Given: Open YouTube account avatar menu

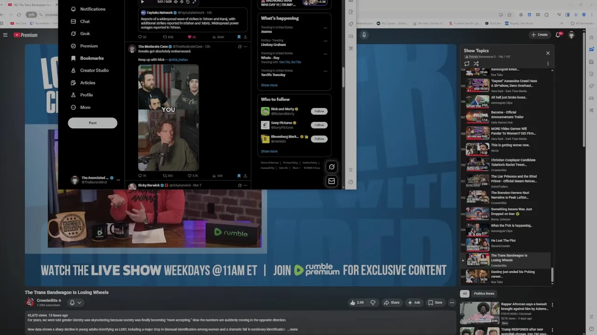Looking at the screenshot, I should point(571,34).
